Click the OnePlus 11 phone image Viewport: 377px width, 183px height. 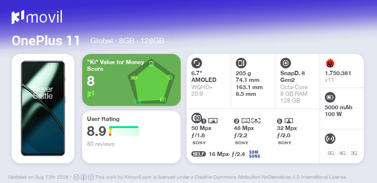pos(43,108)
